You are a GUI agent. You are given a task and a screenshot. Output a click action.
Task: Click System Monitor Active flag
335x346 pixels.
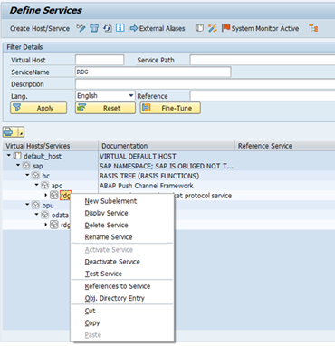[x=260, y=28]
